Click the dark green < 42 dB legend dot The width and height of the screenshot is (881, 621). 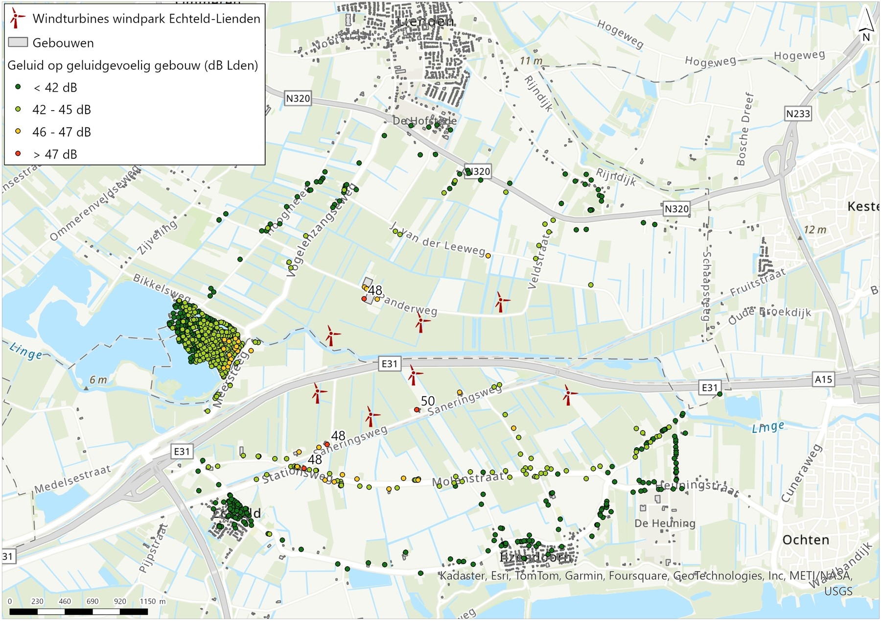pos(18,87)
